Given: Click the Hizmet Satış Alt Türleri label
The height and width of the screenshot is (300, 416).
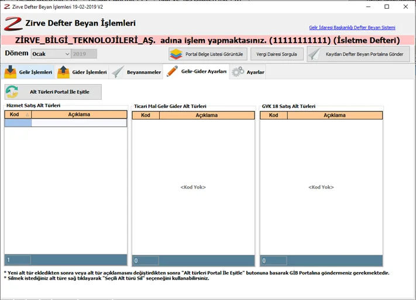Looking at the screenshot, I should click(33, 105).
